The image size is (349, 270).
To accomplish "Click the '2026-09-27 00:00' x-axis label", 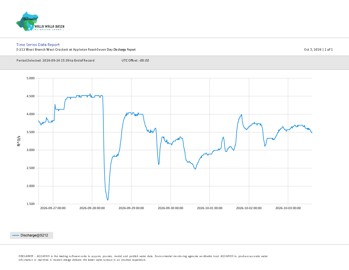I will tap(53, 208).
